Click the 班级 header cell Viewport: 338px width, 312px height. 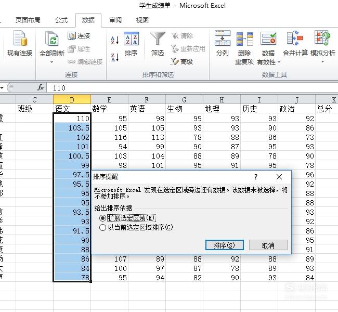coord(34,109)
